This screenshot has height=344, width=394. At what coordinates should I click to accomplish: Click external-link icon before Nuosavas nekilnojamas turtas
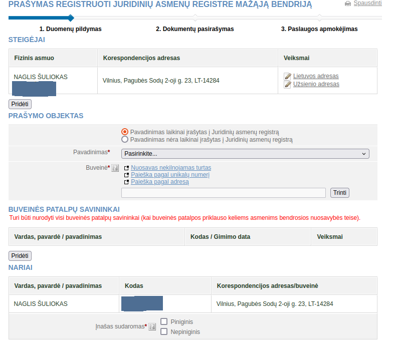point(127,168)
